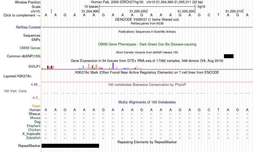Click the GTEx Gene Expression track title

point(147,61)
